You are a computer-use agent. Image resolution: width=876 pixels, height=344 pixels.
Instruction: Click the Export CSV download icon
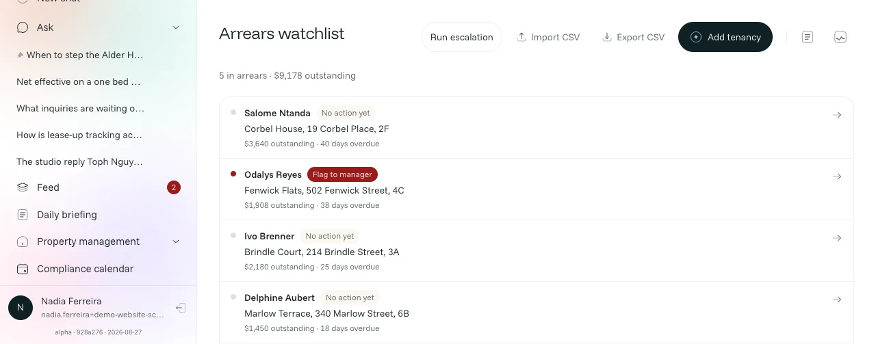606,37
